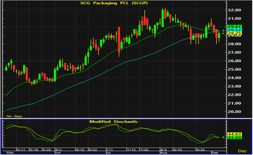
Task: Click the 5/25 date marker
Action: [47, 150]
